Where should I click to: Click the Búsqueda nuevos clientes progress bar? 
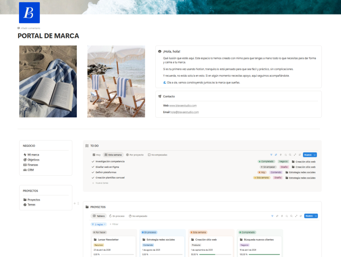point(264,254)
